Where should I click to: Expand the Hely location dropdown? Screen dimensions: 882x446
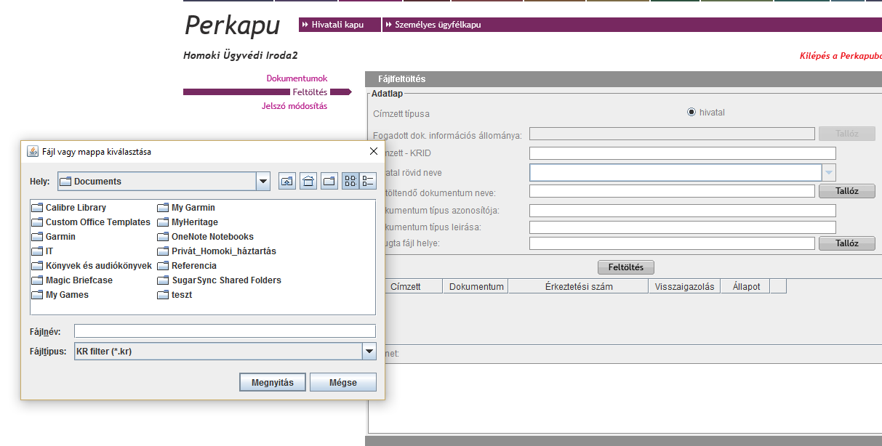tap(263, 182)
